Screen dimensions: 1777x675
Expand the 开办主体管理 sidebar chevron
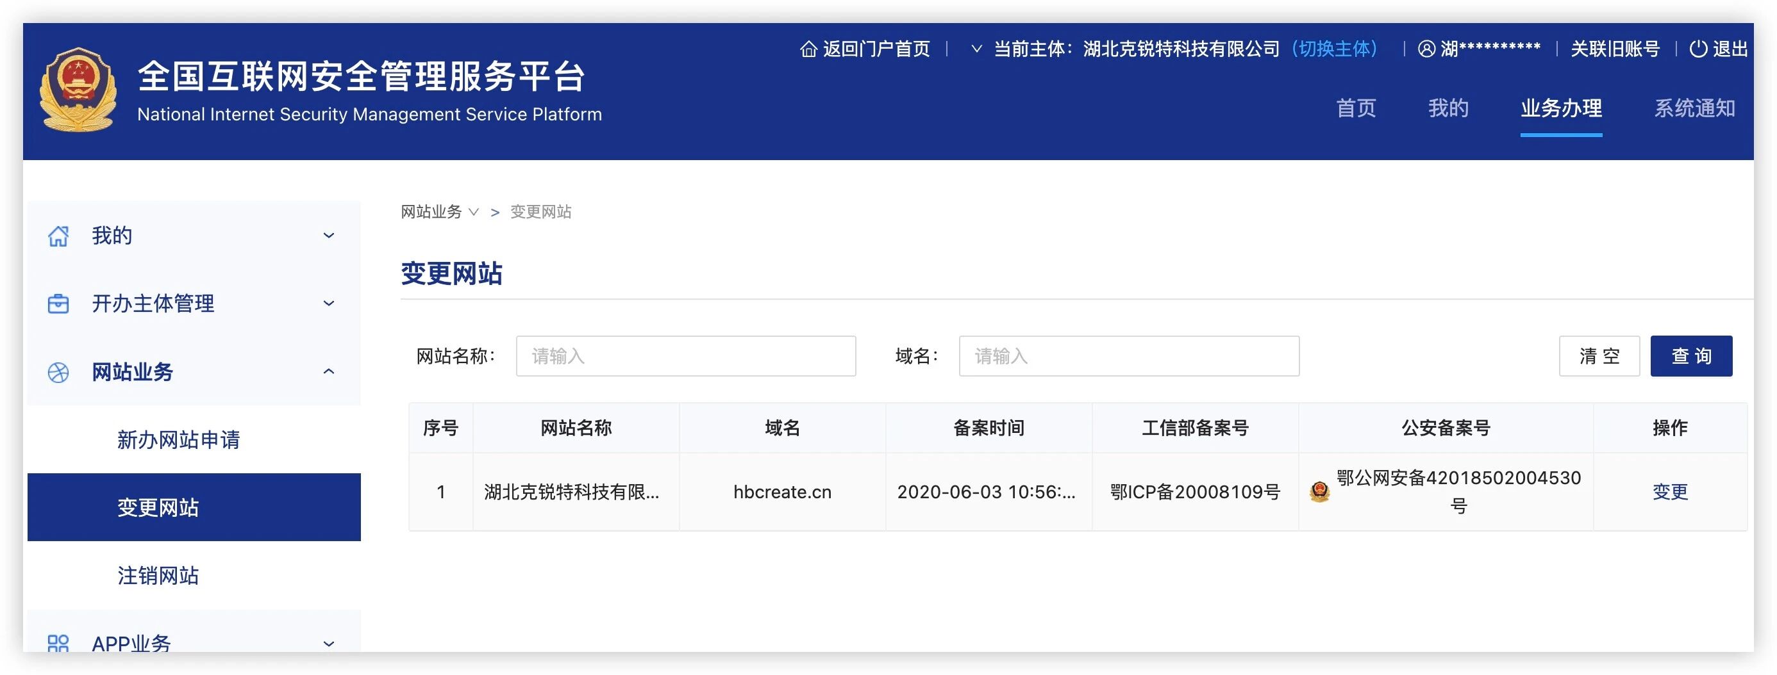[x=329, y=304]
